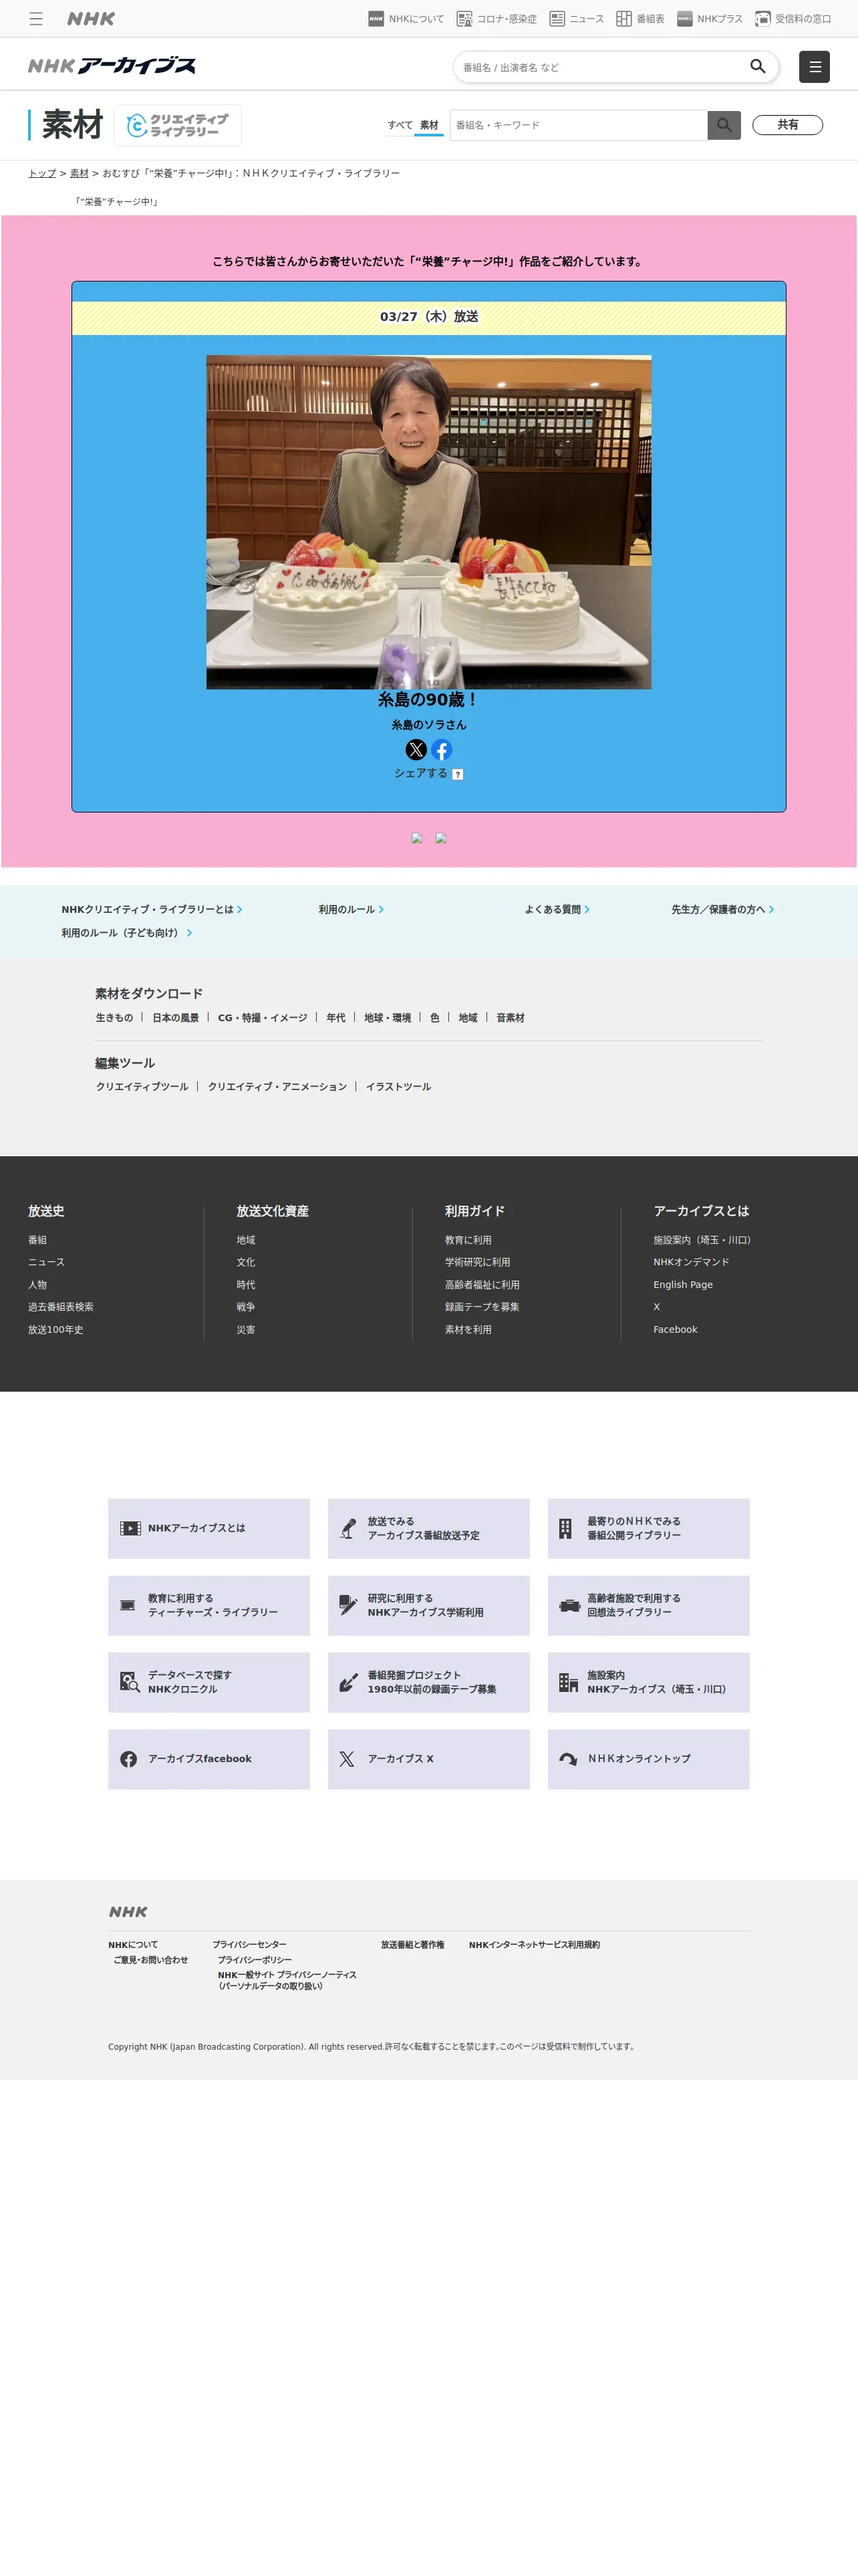
Task: Open 音素材 download category
Action: [511, 1017]
